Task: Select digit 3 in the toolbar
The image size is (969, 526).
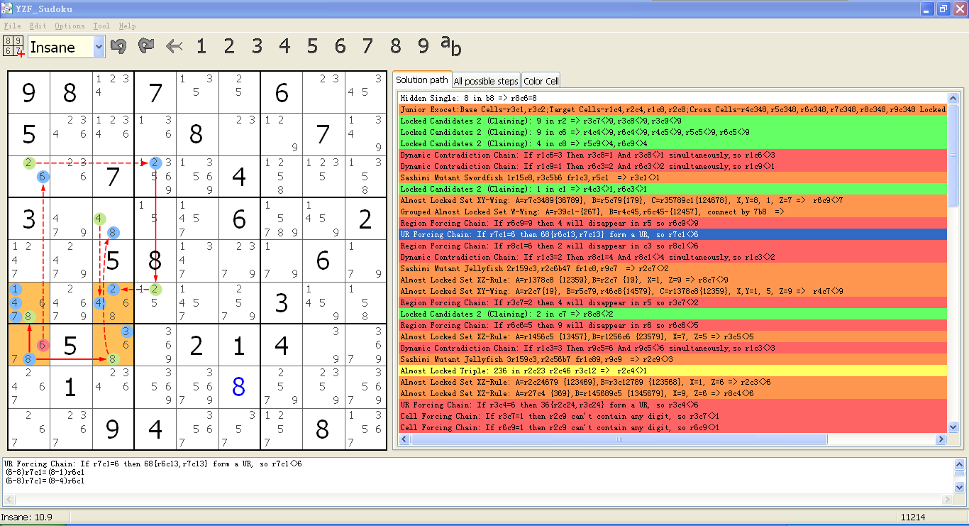Action: [x=257, y=46]
